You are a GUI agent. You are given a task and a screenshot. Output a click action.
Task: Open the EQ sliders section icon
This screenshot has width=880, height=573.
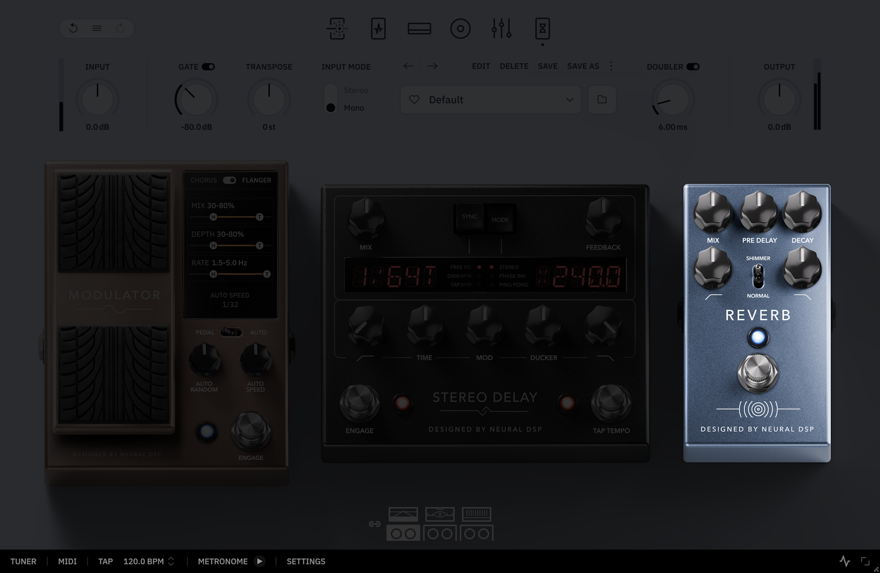(501, 28)
